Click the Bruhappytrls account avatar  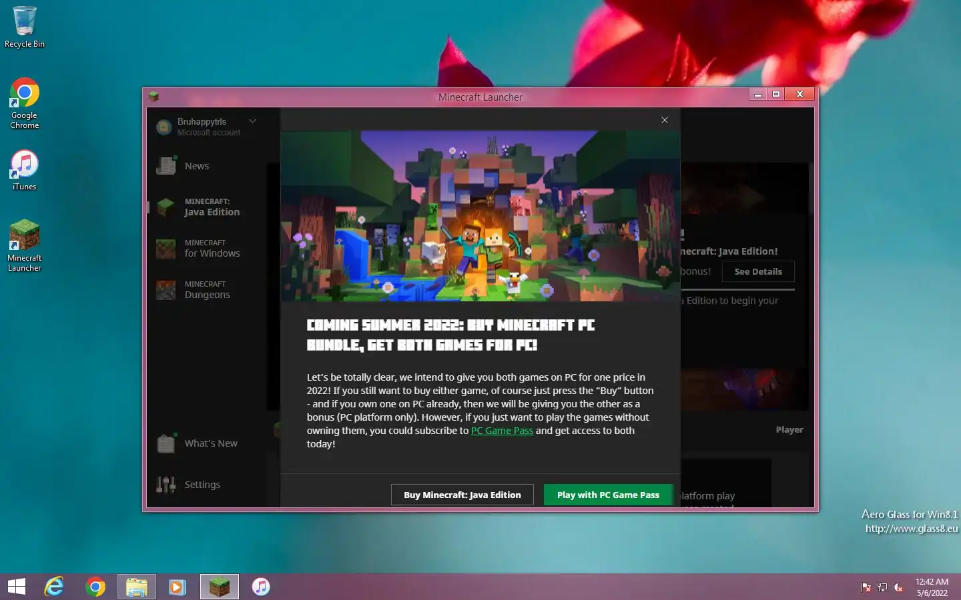(x=164, y=127)
